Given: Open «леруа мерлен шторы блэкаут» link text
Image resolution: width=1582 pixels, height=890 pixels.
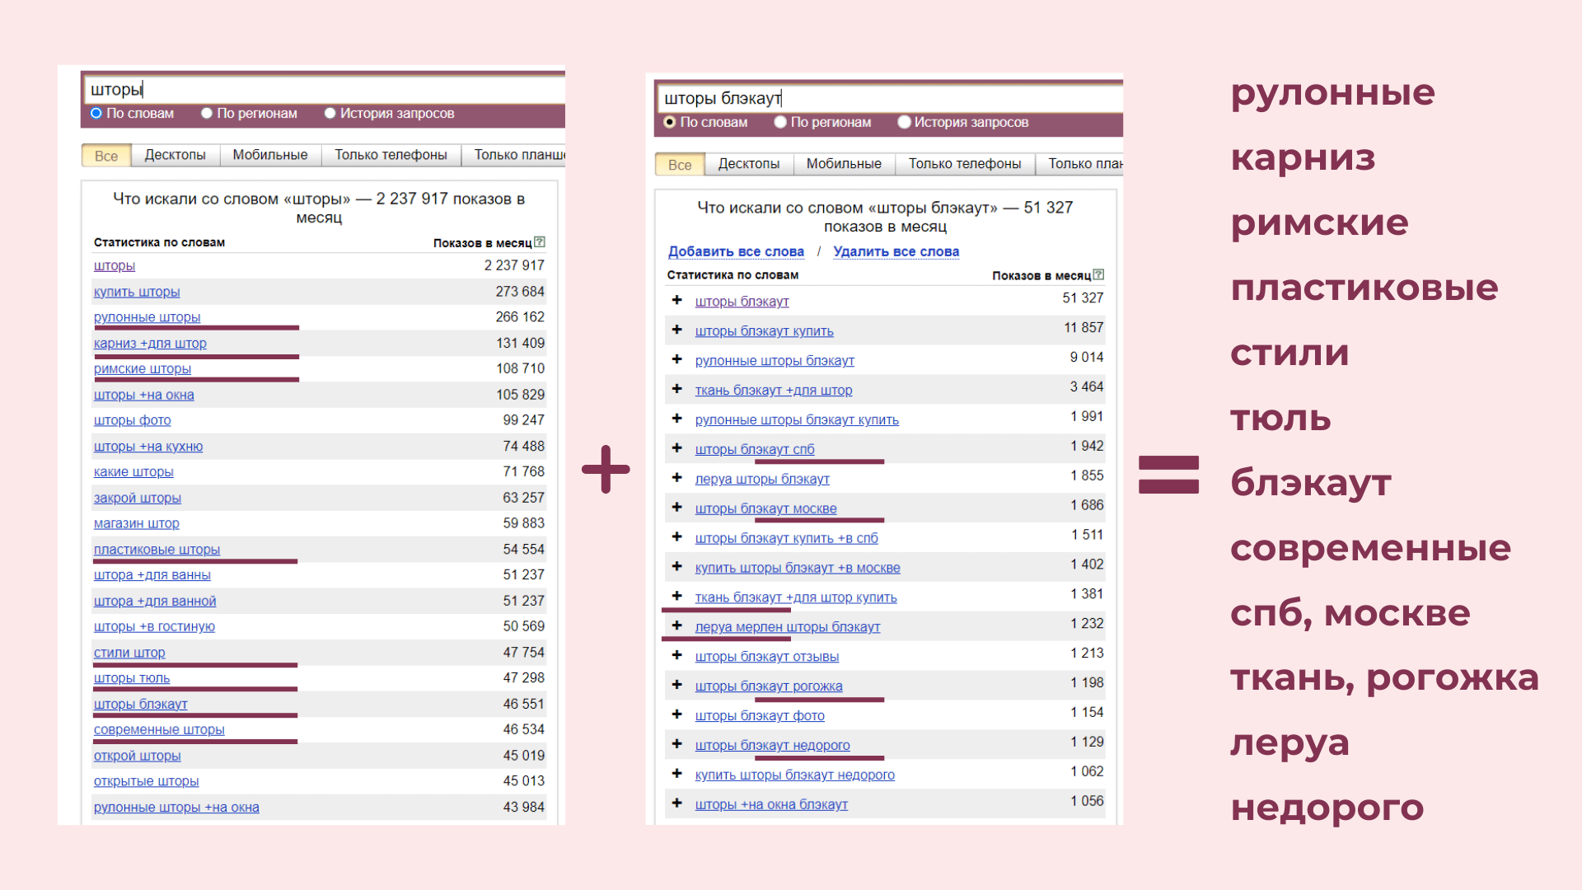Looking at the screenshot, I should pos(788,626).
